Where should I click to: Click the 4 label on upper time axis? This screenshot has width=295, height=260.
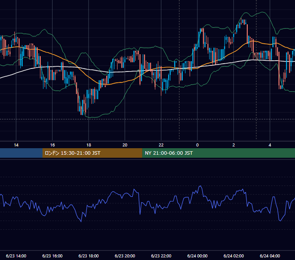[270, 145]
